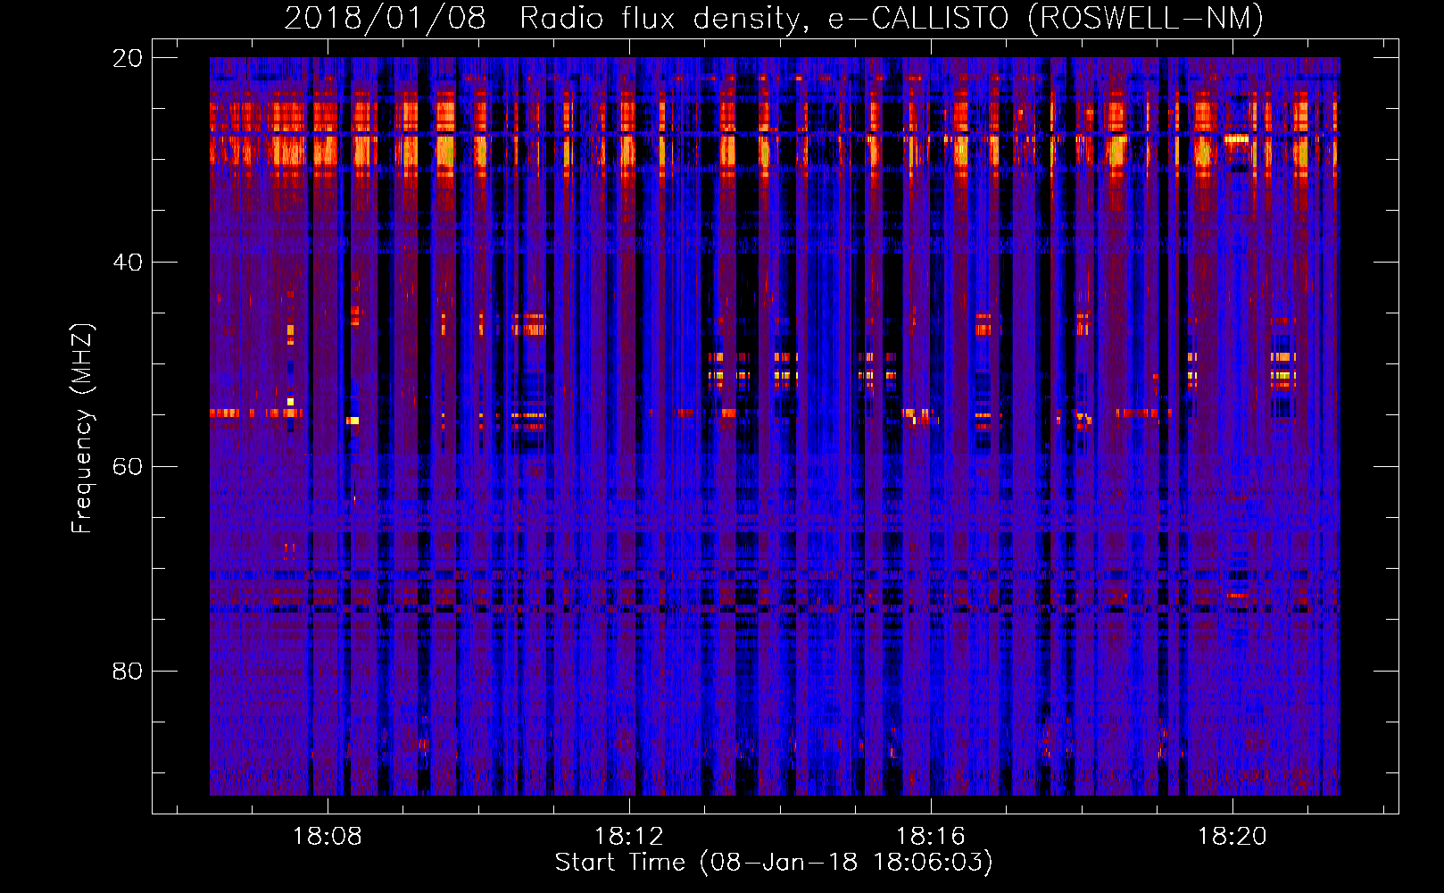
Task: Click the bright yellow burst near 18:20 at 28 MHz
Action: [x=1237, y=139]
